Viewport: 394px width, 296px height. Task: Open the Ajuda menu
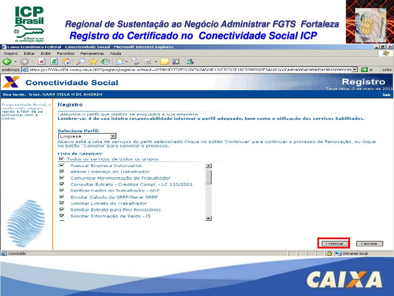click(115, 54)
